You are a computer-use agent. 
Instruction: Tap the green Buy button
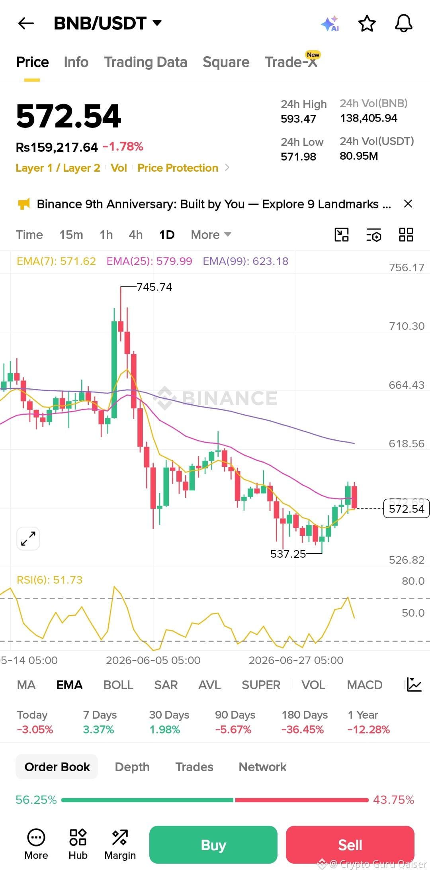(x=213, y=845)
